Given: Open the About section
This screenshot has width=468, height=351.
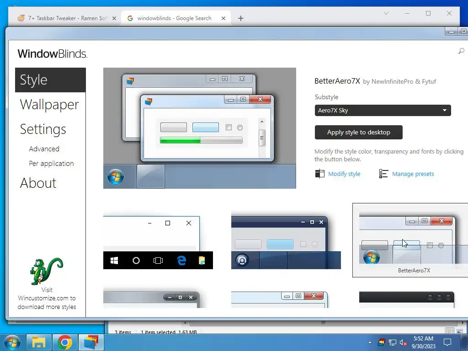Looking at the screenshot, I should pos(38,183).
